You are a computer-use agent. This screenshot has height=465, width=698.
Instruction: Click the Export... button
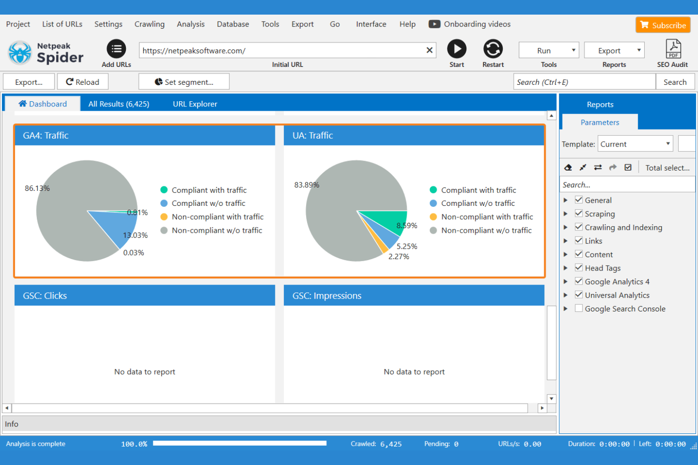point(29,82)
